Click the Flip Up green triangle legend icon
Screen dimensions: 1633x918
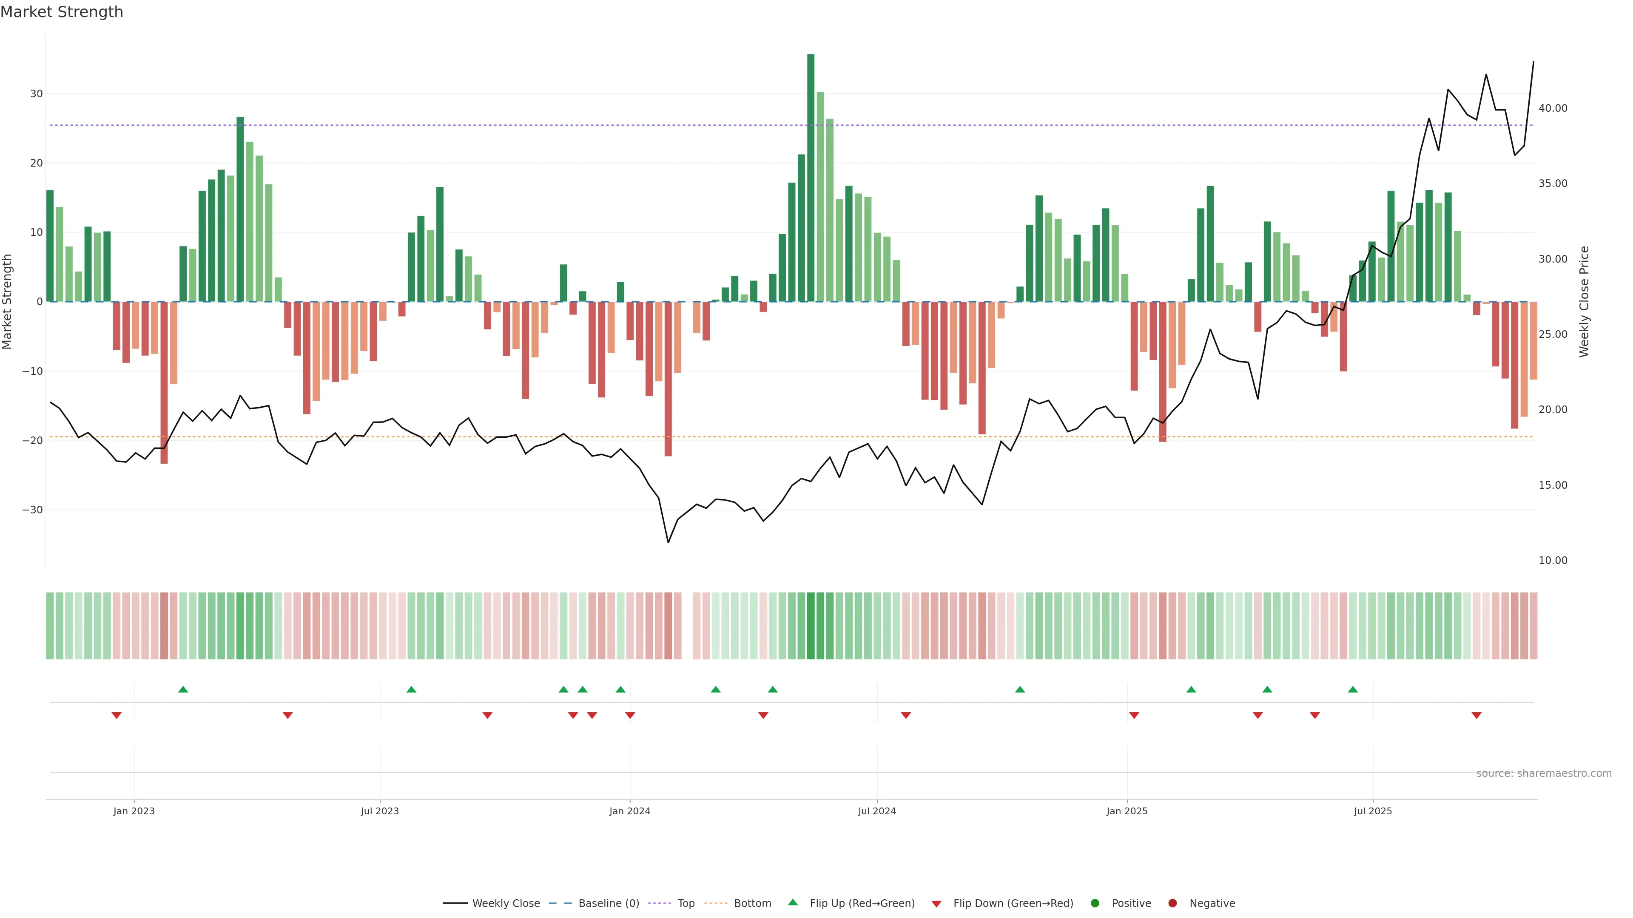tap(792, 903)
